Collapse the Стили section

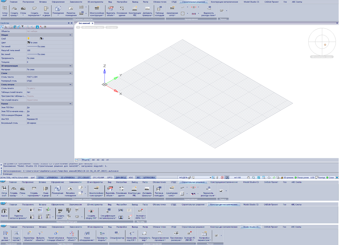70,73
